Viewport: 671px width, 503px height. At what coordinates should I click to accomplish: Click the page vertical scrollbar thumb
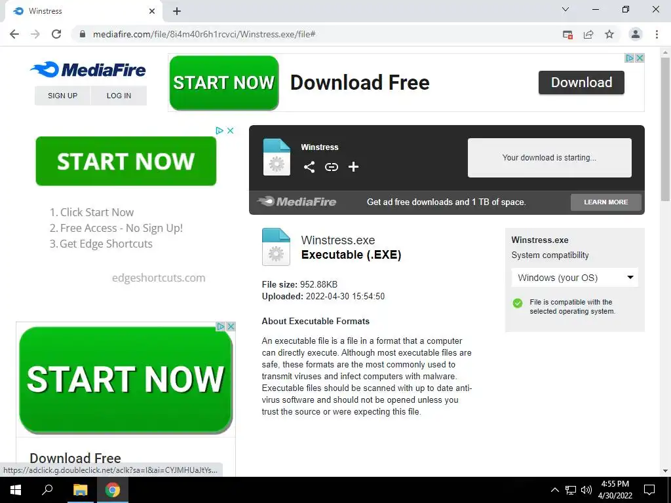pyautogui.click(x=665, y=128)
